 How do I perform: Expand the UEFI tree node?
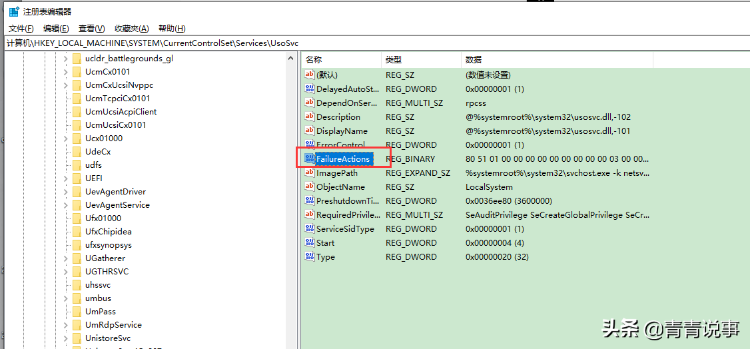tap(65, 178)
